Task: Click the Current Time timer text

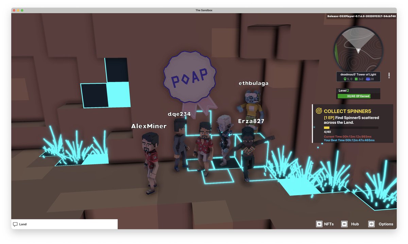Action: click(347, 137)
